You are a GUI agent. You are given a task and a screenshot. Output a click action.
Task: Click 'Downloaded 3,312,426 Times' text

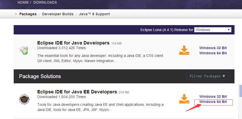pos(61,48)
